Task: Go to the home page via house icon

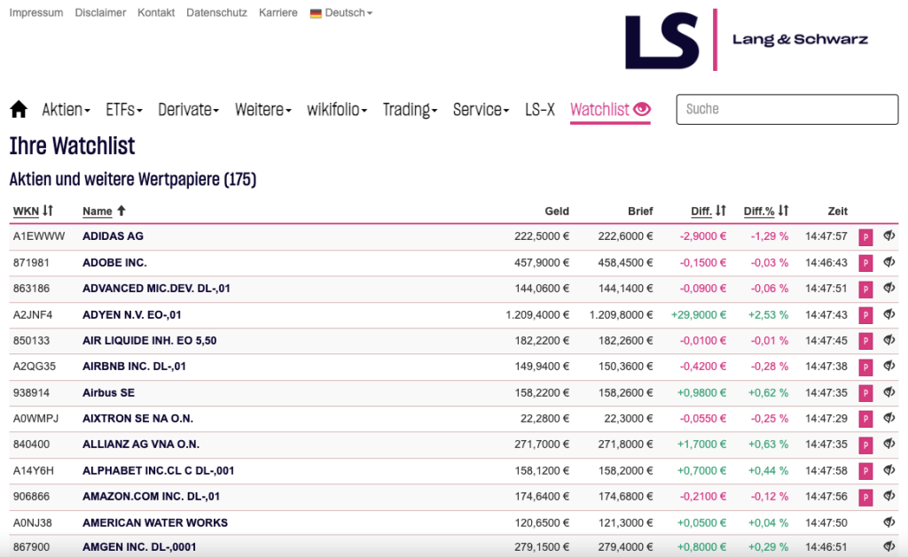Action: (x=19, y=109)
